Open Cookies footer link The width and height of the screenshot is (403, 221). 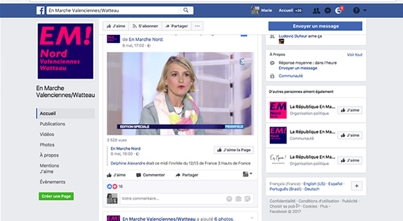pos(310,206)
